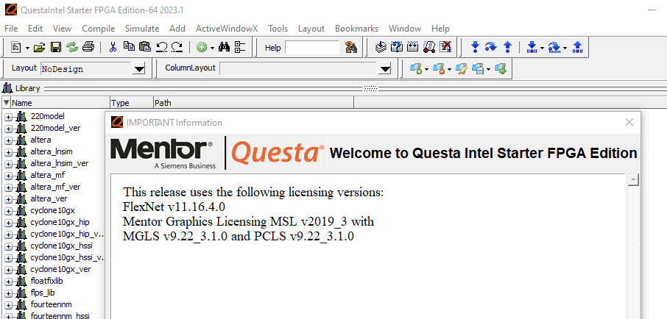Sort by the Name column header

pos(60,102)
